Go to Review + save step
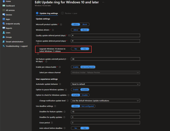The height and width of the screenshot is (131, 170). (69, 13)
